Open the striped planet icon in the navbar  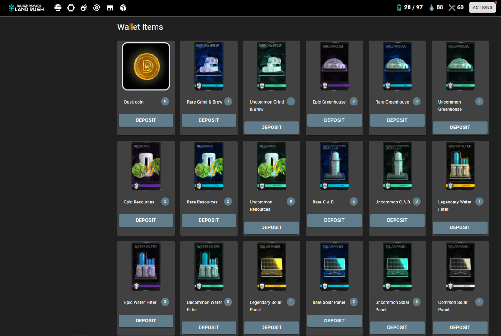pos(58,8)
